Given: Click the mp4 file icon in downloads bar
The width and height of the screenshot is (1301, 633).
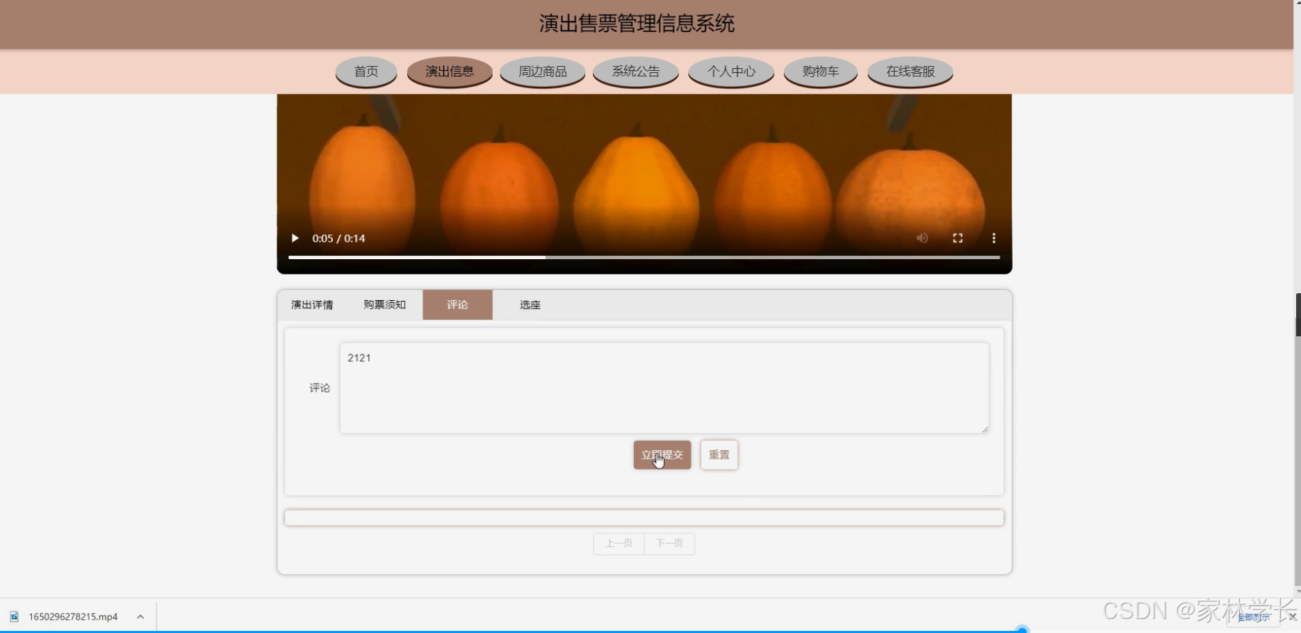Looking at the screenshot, I should coord(14,616).
